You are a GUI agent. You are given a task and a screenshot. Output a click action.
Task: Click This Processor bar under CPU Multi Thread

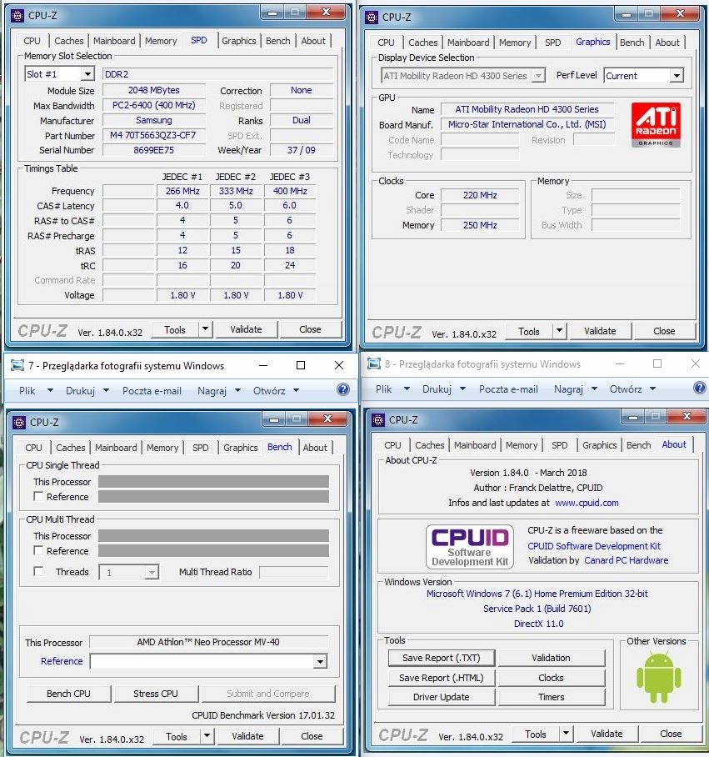[213, 535]
